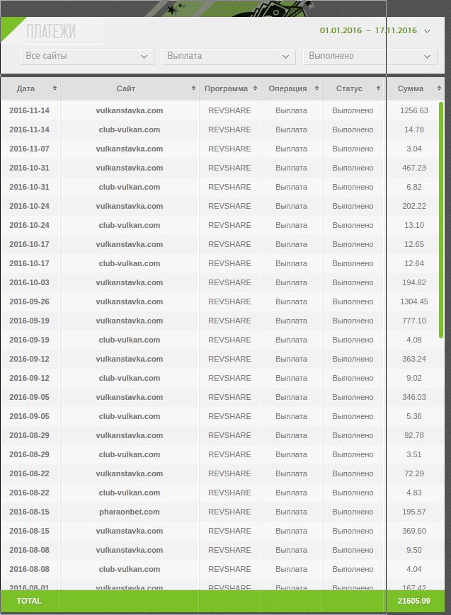
Task: Open the 'Все сайты' site filter dropdown
Action: (x=87, y=57)
